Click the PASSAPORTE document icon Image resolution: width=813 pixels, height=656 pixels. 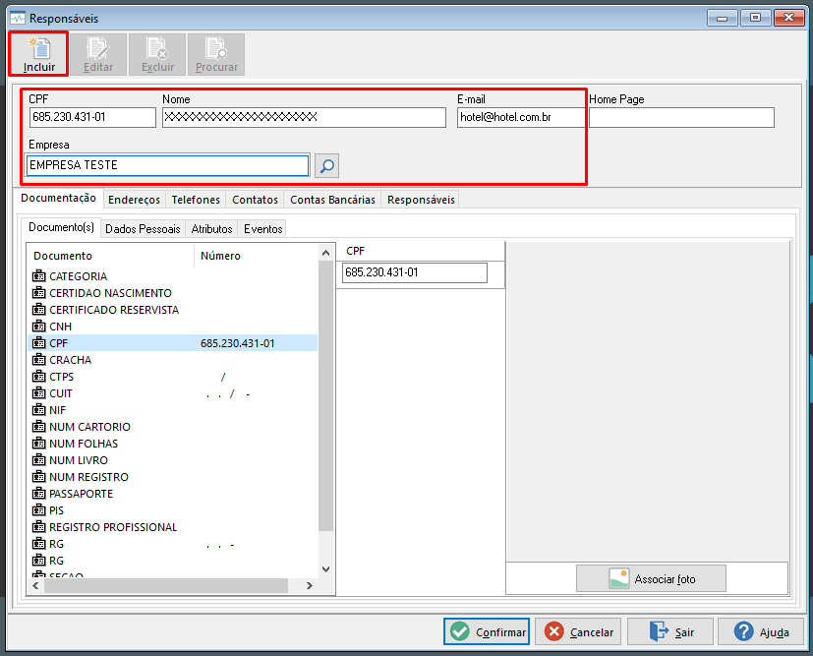39,493
